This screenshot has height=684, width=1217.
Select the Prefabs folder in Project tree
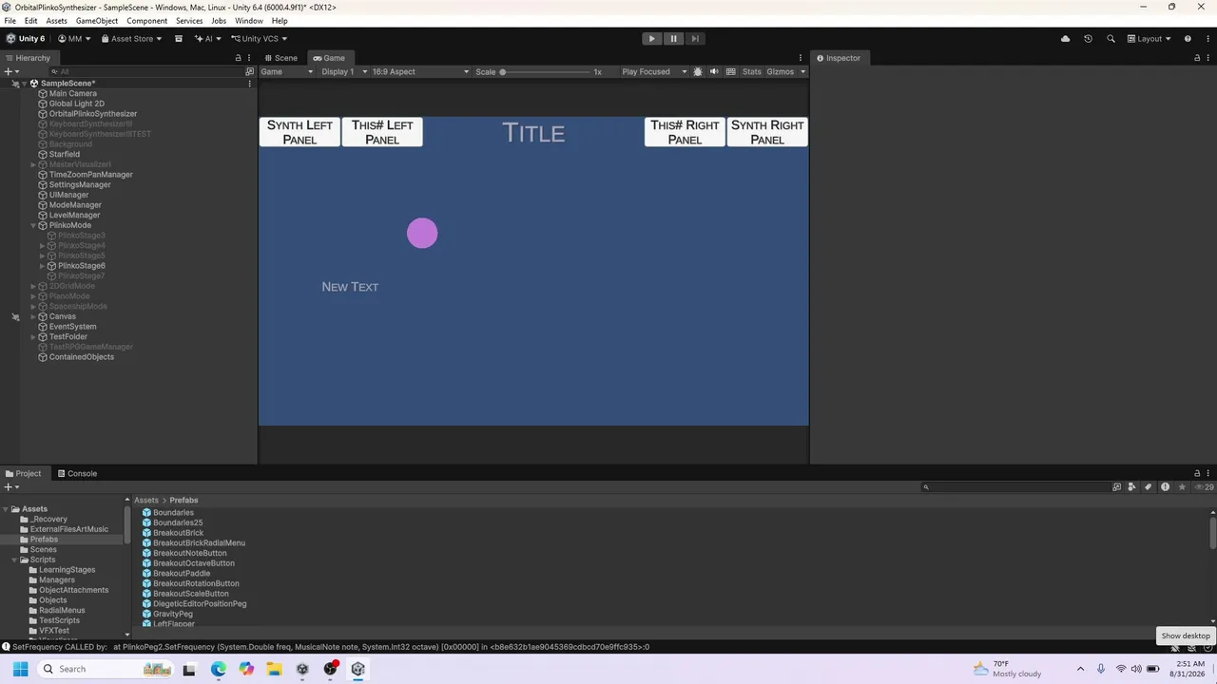[x=44, y=540]
